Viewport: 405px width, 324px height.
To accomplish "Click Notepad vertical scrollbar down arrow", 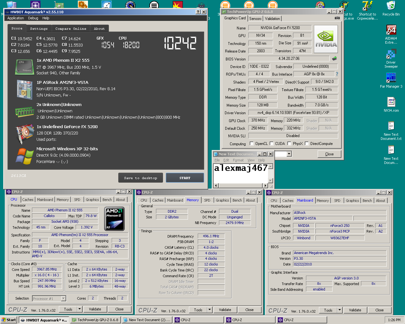I will [x=271, y=181].
